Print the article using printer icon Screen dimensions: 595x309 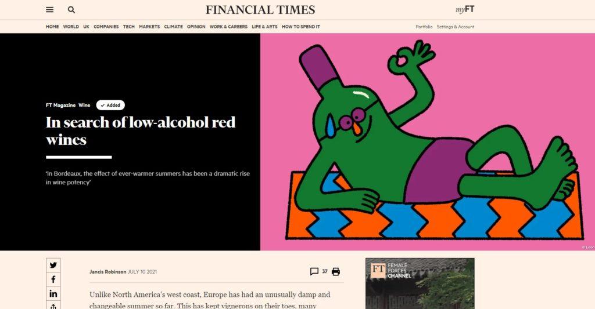pos(336,271)
